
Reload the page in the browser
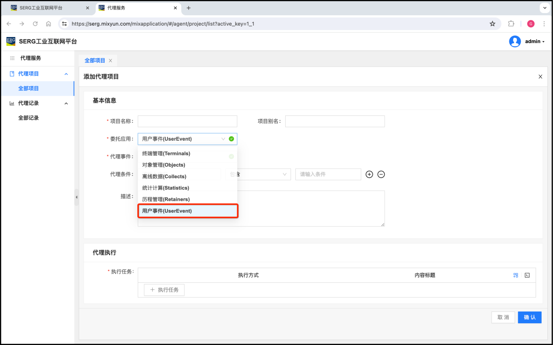click(35, 24)
